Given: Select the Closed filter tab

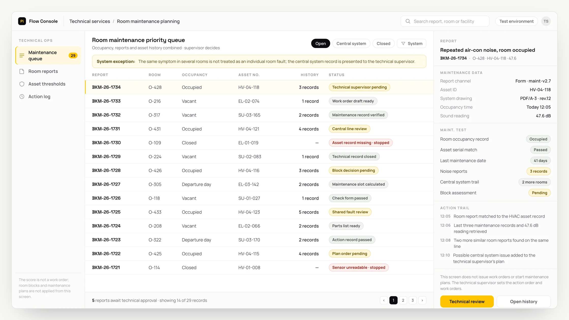Looking at the screenshot, I should pyautogui.click(x=384, y=43).
